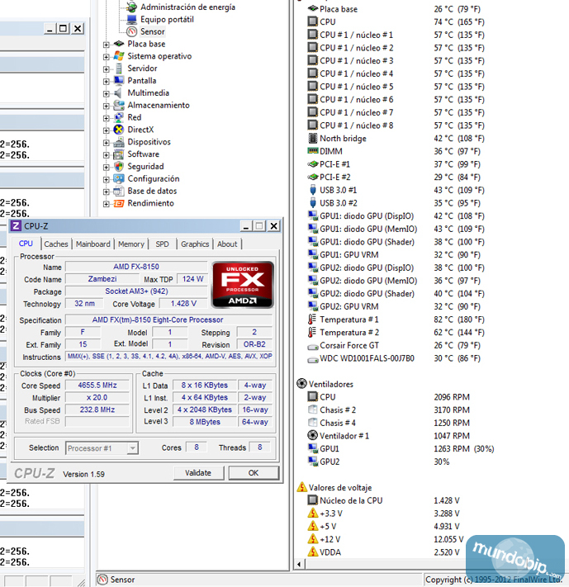Click the WDC WD1001FALS-00J7B0 drive row
The height and width of the screenshot is (587, 569).
[x=394, y=358]
